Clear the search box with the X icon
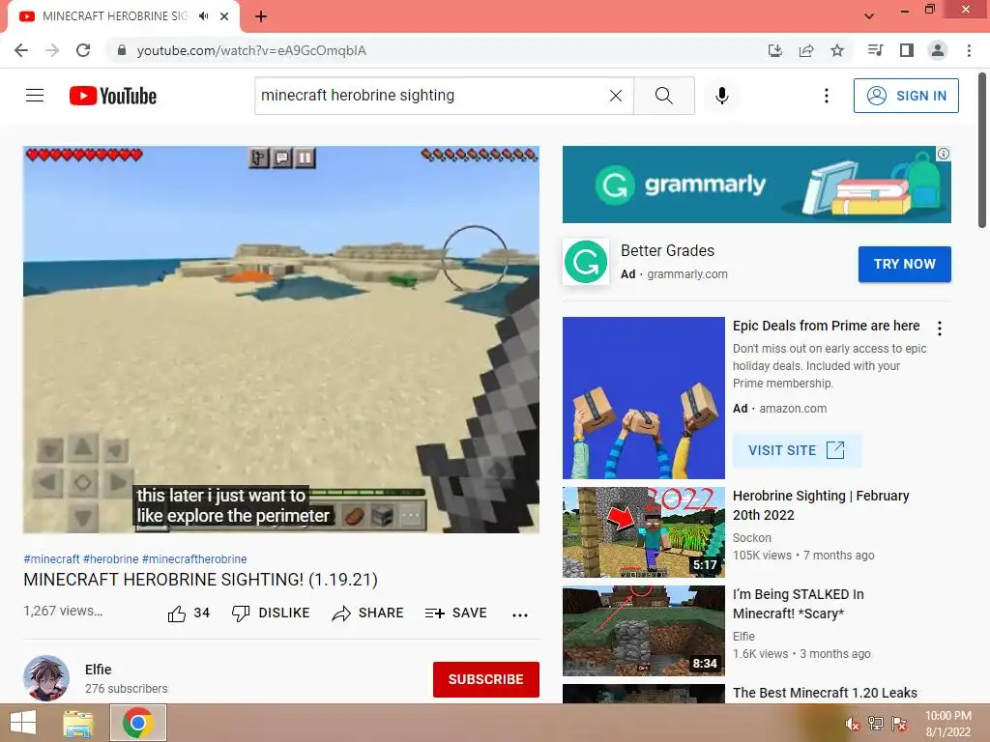The image size is (990, 742). (x=616, y=96)
